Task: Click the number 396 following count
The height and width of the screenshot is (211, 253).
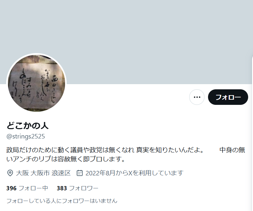Action: pyautogui.click(x=11, y=188)
